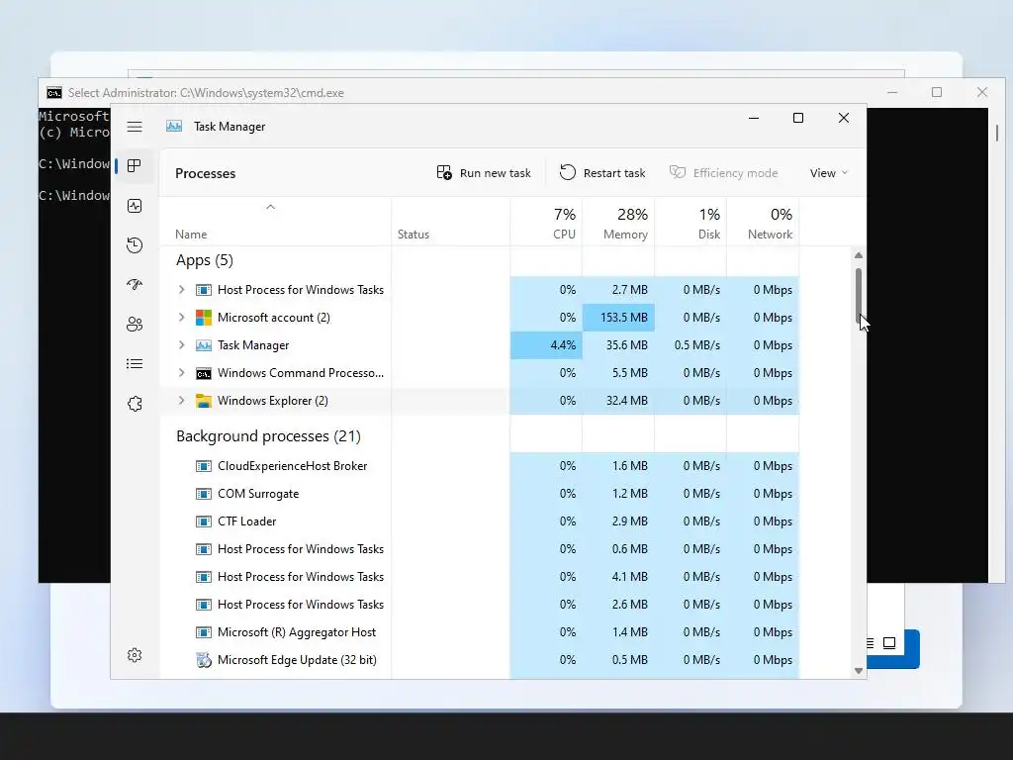Minimize the cmd.exe window
Image resolution: width=1013 pixels, height=760 pixels.
[892, 92]
